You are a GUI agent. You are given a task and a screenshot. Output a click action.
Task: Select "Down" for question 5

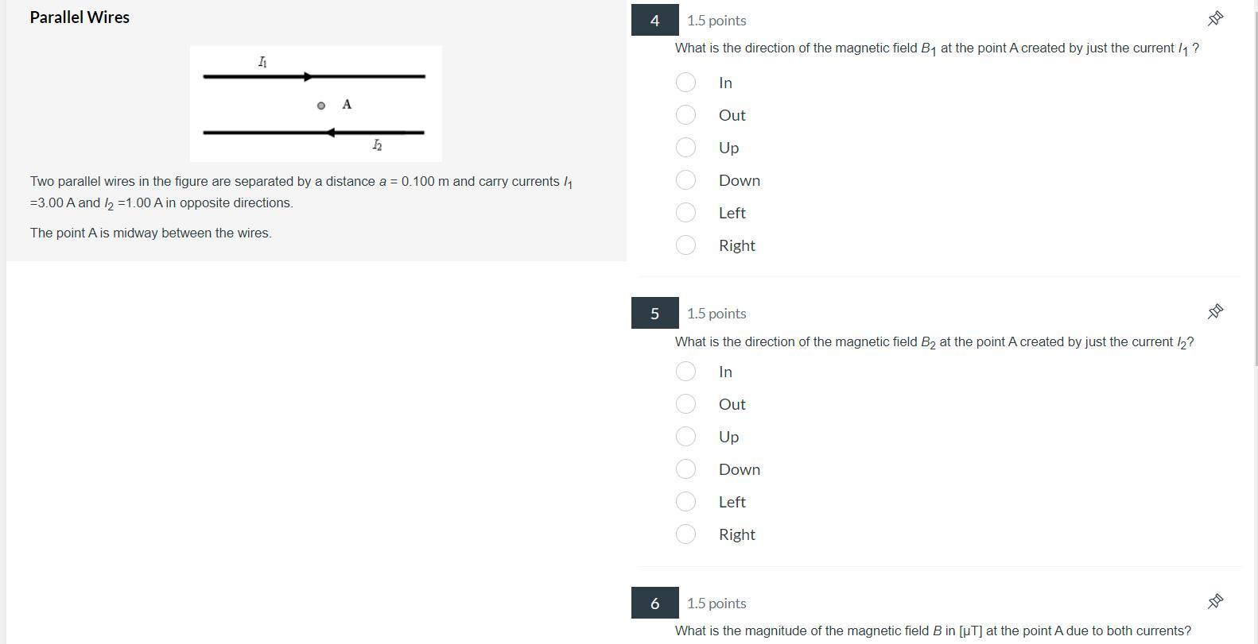click(685, 469)
